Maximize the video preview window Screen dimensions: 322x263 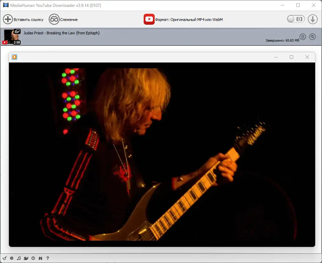pyautogui.click(x=291, y=57)
